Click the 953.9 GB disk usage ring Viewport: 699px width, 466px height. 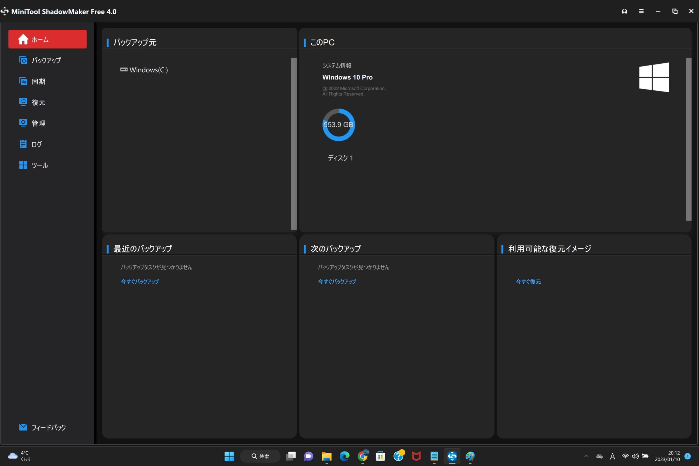click(339, 125)
